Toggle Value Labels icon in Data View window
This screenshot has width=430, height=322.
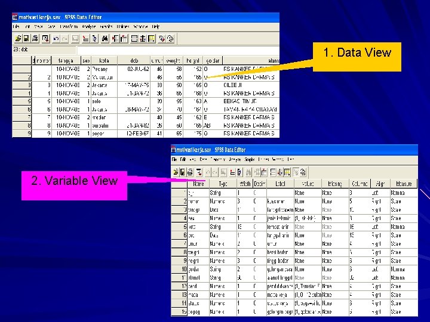(162, 39)
